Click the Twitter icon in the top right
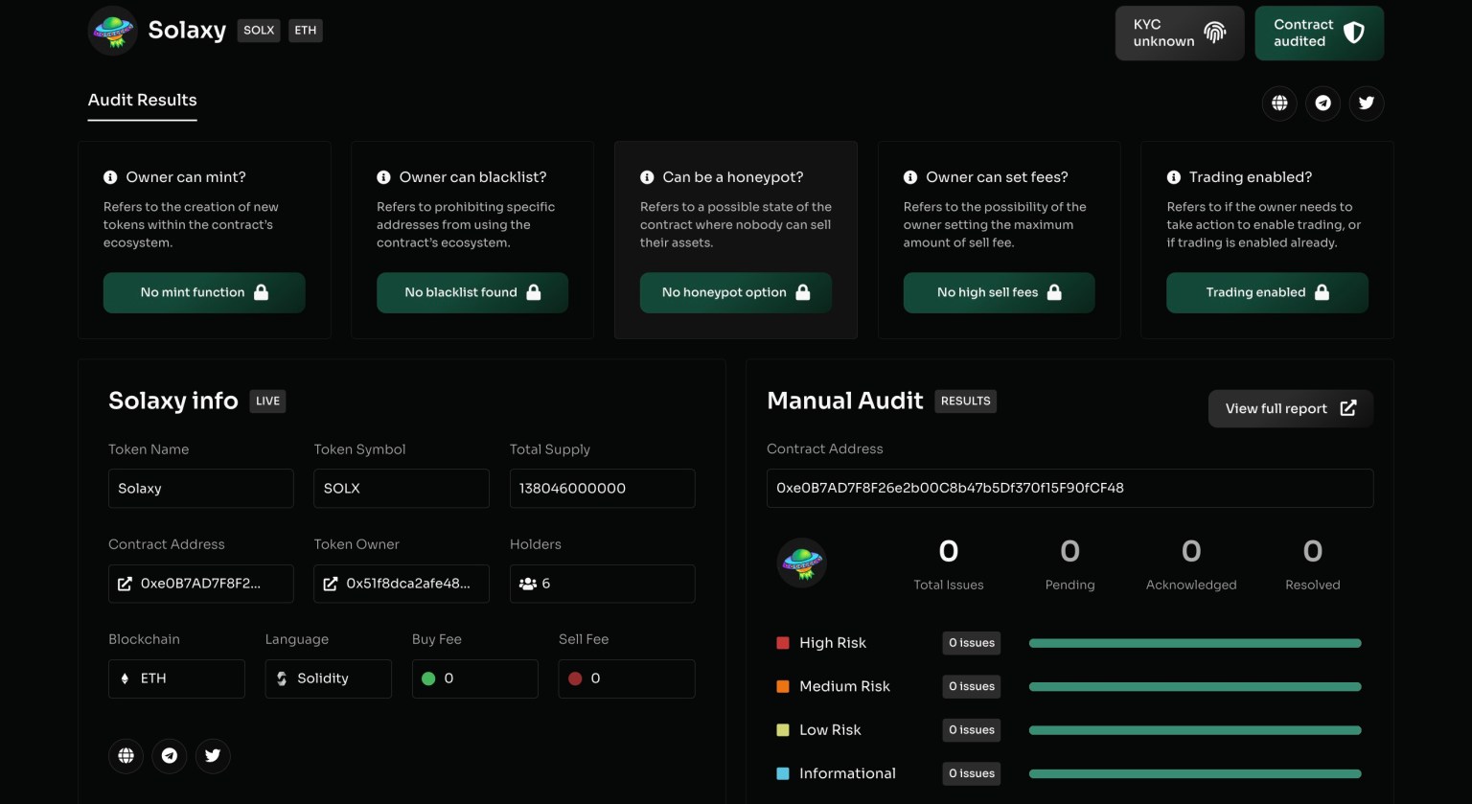Screen dimensions: 1472x804 (1367, 103)
